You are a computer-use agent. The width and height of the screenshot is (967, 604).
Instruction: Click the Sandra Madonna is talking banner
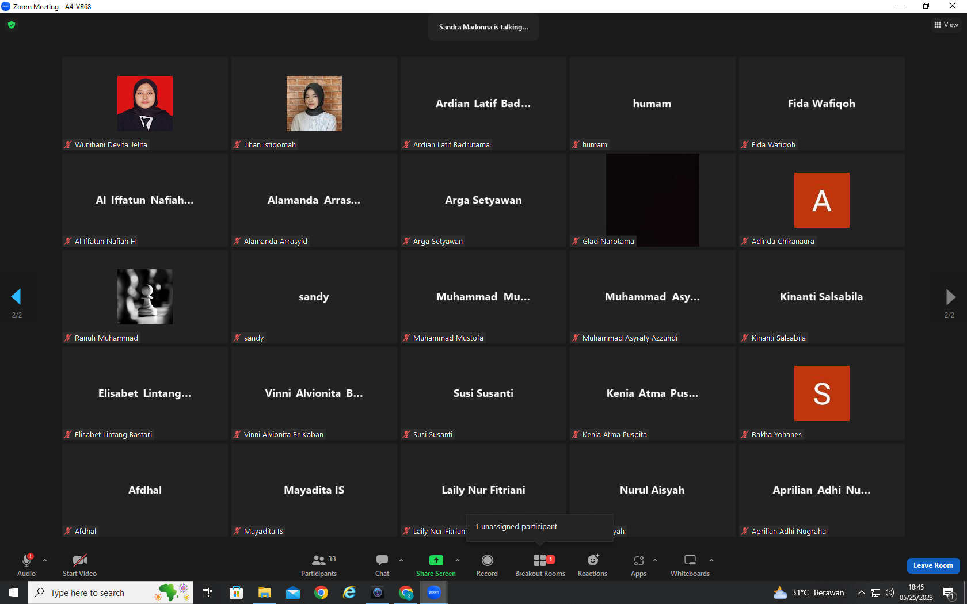(483, 27)
